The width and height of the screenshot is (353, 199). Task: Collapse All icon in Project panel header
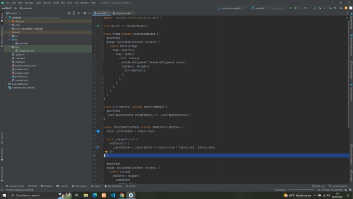pyautogui.click(x=78, y=13)
